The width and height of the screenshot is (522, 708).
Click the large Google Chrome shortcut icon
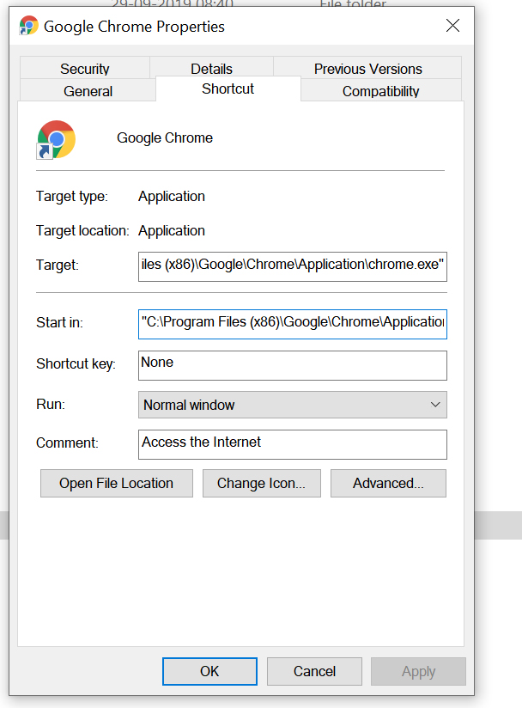57,139
